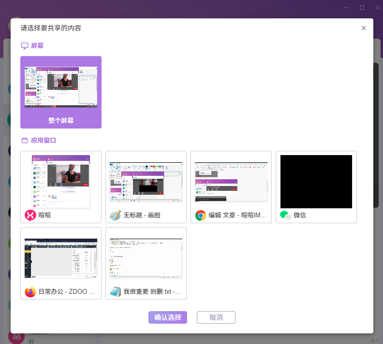383x344 pixels.
Task: Confirm sharing with 确认选择 button
Action: [x=168, y=317]
